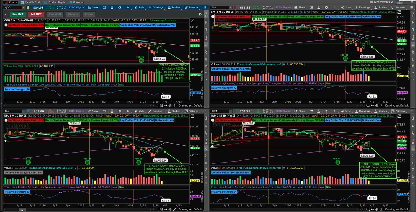Share the IWM chart
Screen dimensions: 416x212
coord(300,111)
